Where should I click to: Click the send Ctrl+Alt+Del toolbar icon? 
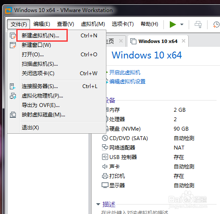pos(198,24)
